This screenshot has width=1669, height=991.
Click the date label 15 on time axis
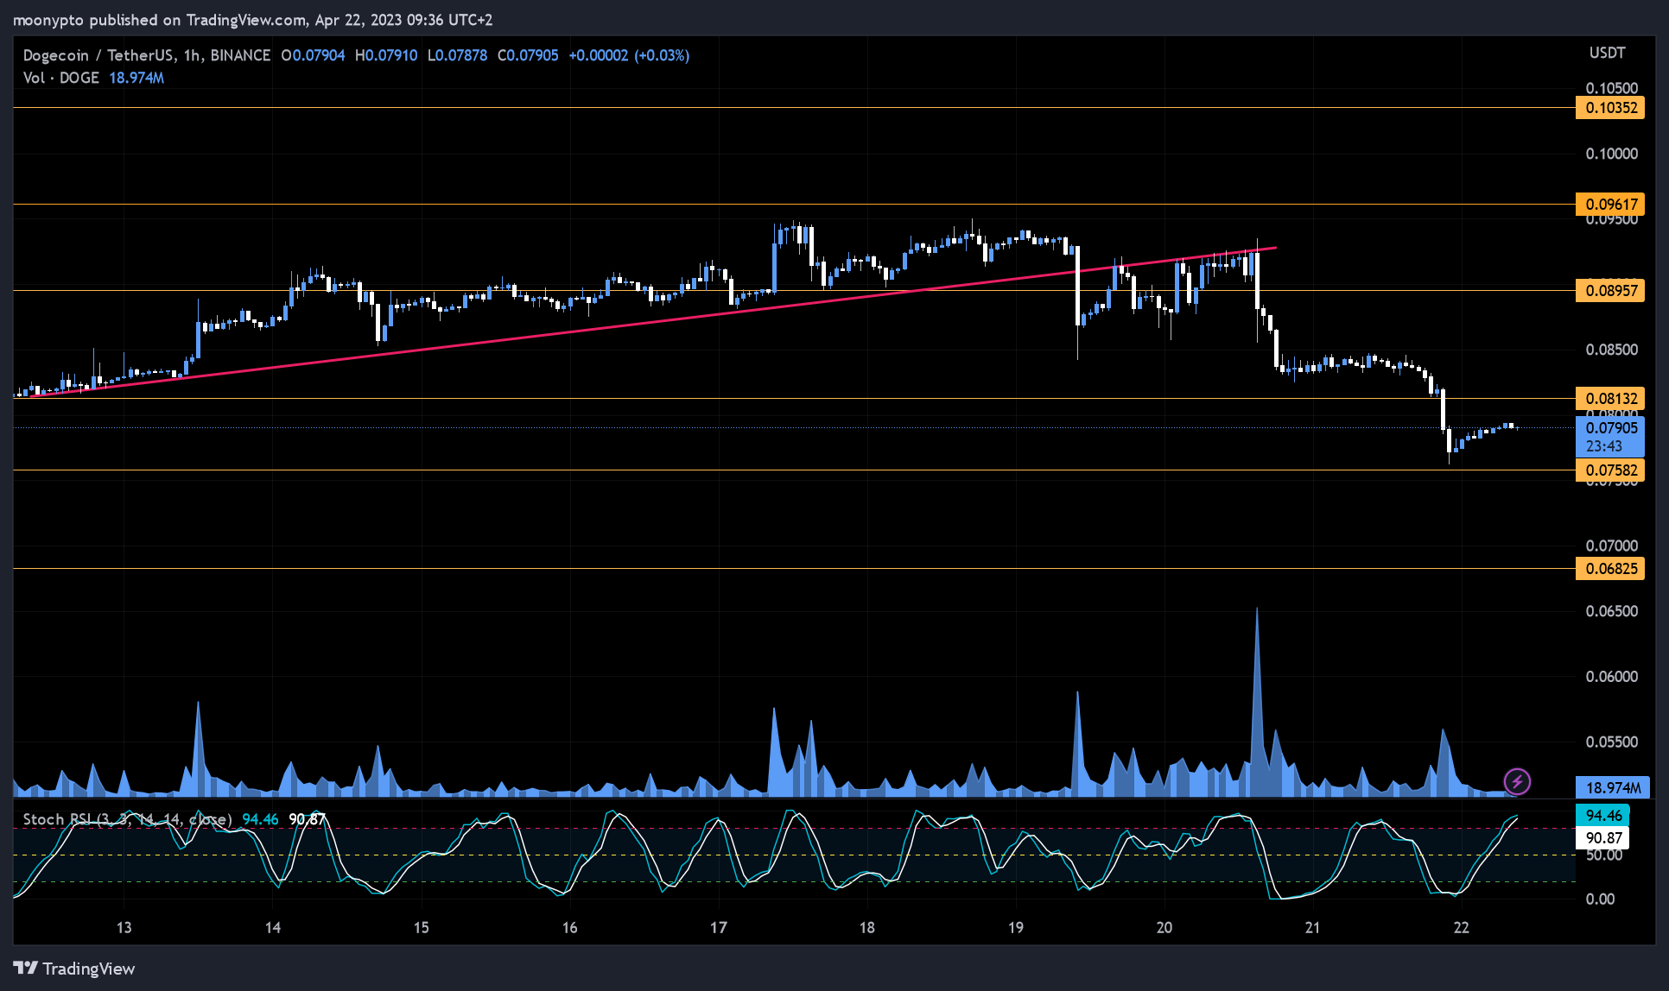point(422,928)
